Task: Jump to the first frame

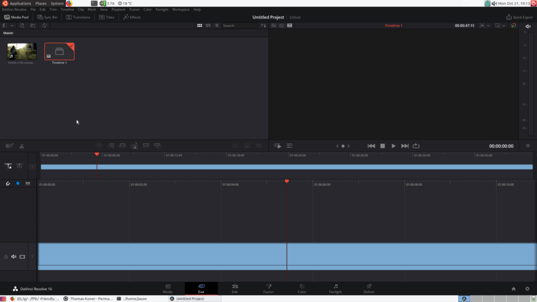Action: click(x=371, y=146)
